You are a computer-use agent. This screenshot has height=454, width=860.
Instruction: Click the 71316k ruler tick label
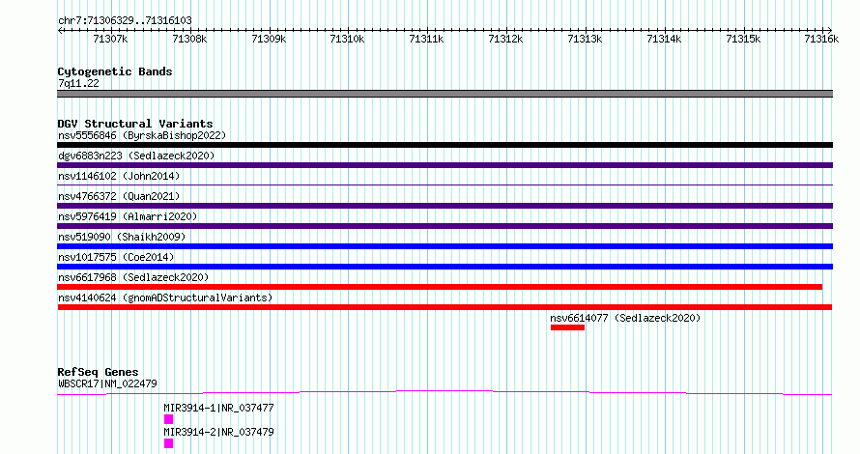[821, 39]
